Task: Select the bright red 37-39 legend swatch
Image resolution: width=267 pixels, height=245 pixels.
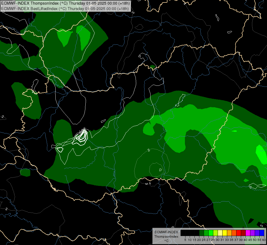Action: [x=239, y=233]
